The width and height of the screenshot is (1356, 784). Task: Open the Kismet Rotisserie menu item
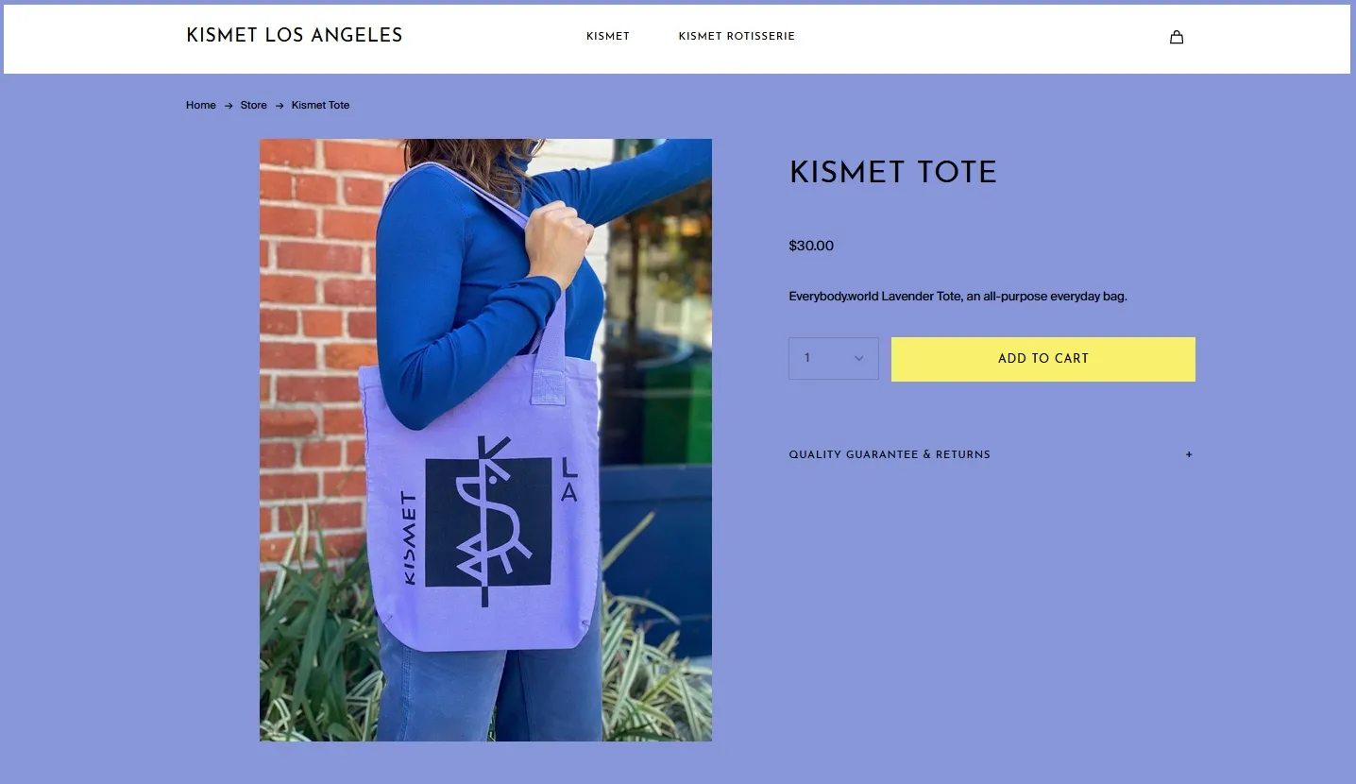(x=737, y=36)
